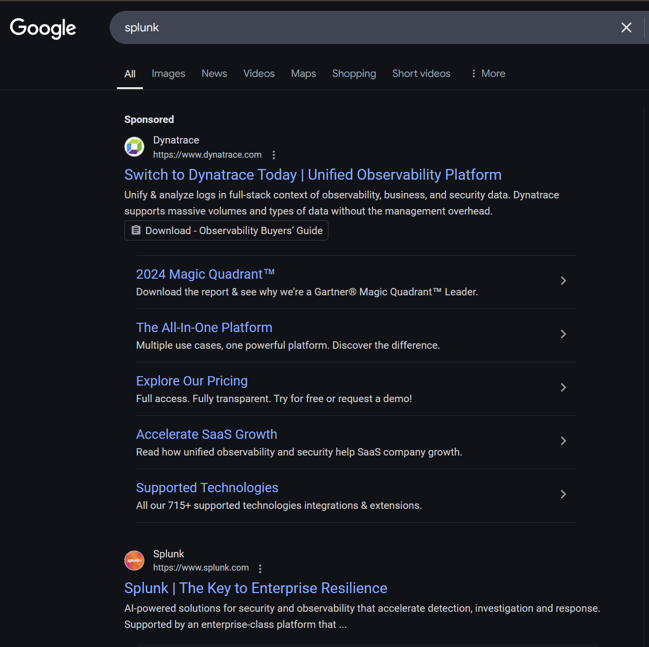Image resolution: width=649 pixels, height=647 pixels.
Task: Open the Accelerate SaaS Growth chevron arrow
Action: pos(563,441)
